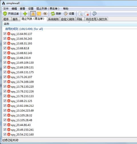Select the spy_13.64.90.137 rule name
Viewport: 137px width, 144px height.
21,34
